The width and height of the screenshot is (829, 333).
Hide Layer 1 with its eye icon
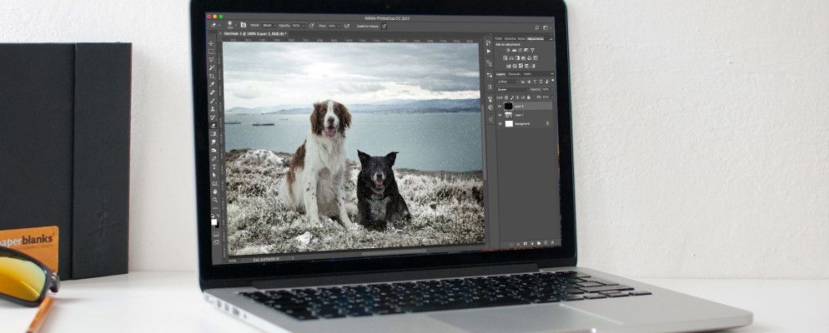[500, 115]
